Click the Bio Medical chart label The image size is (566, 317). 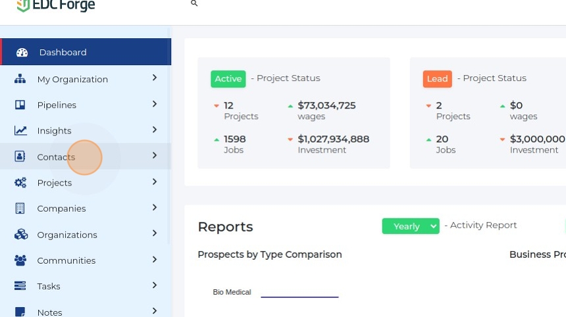tap(232, 292)
